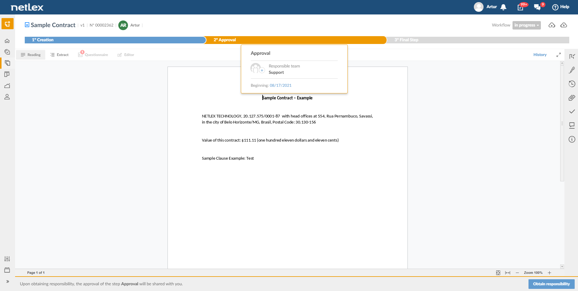The height and width of the screenshot is (291, 578).
Task: Increase zoom with plus button
Action: click(x=549, y=273)
